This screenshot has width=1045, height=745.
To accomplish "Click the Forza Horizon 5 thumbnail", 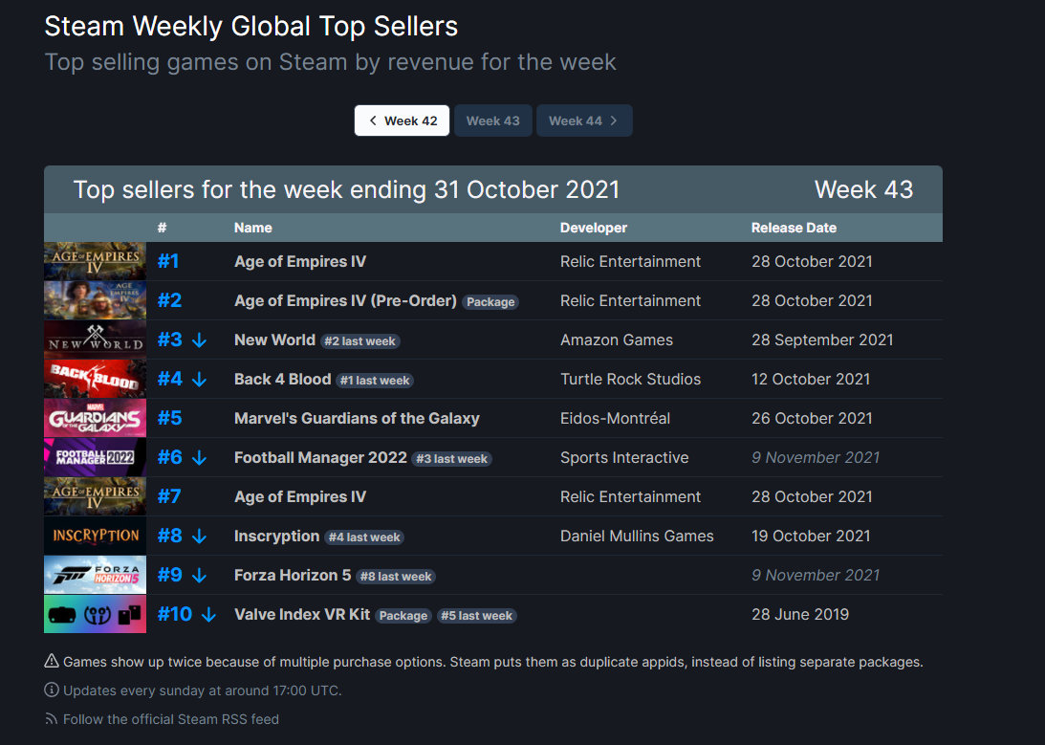I will point(95,575).
